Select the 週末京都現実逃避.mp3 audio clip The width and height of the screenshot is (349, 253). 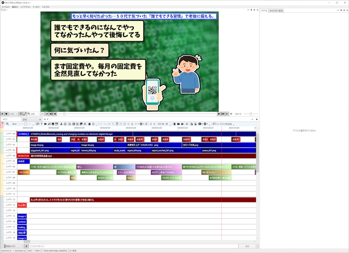(143, 156)
